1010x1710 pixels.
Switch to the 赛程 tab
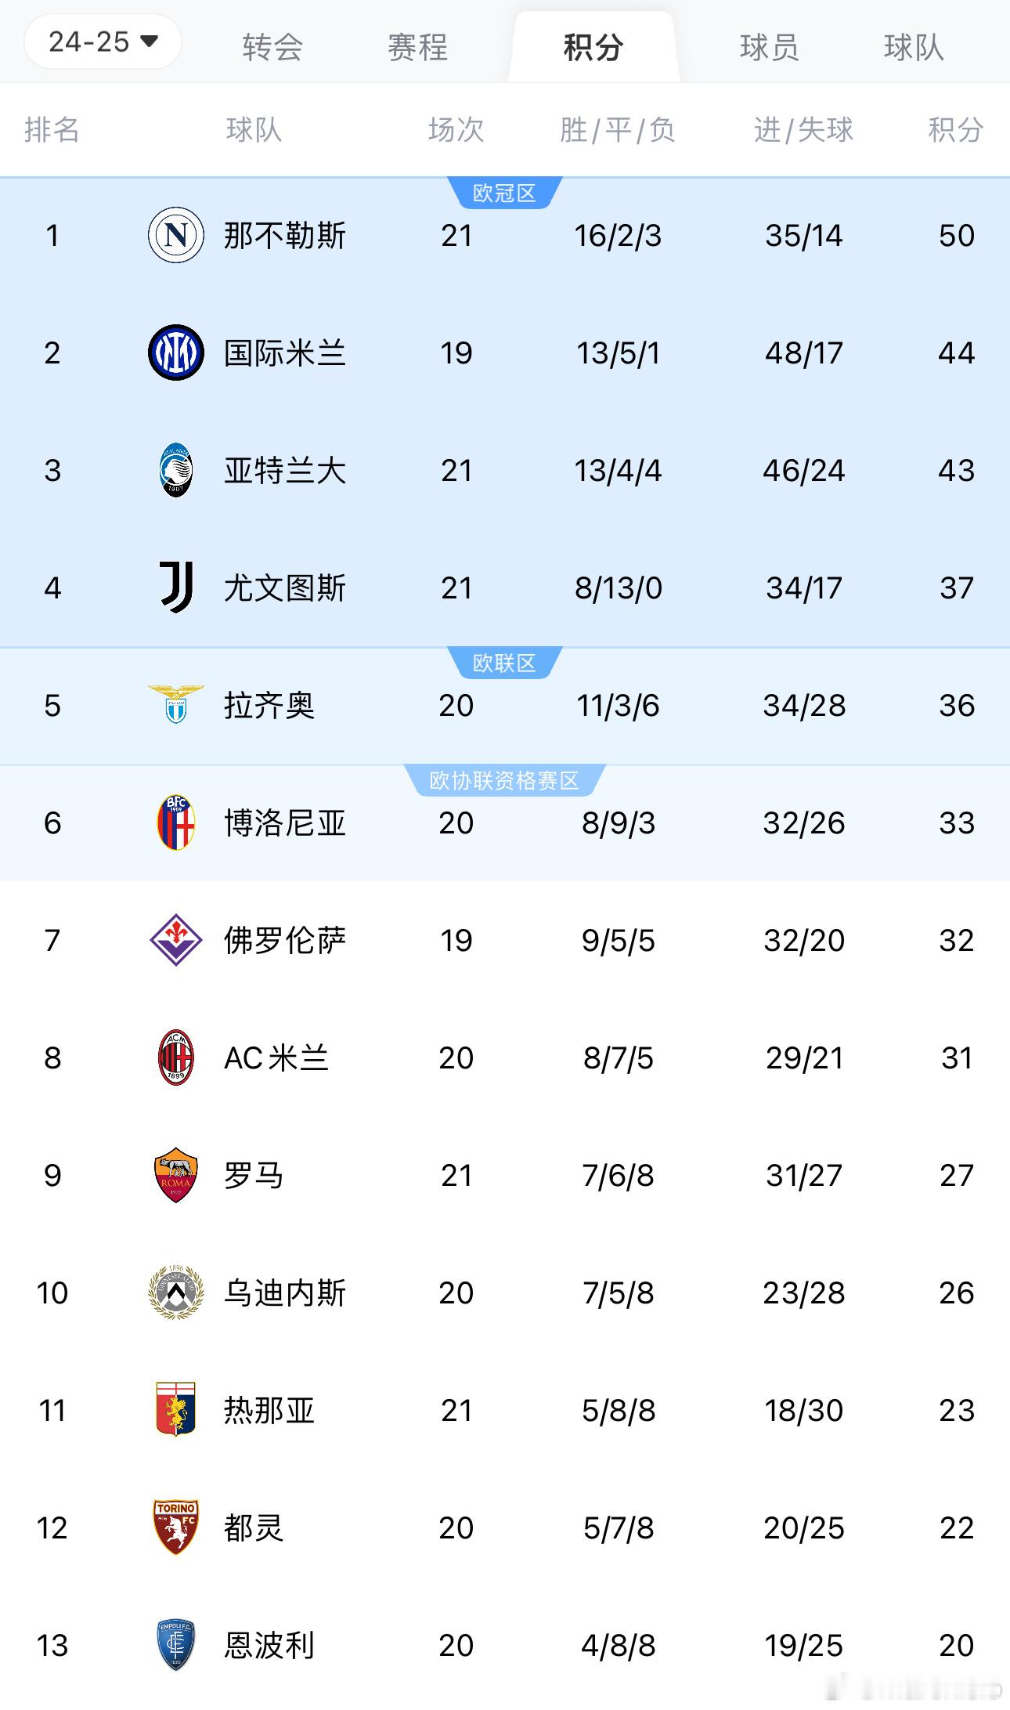click(x=417, y=47)
